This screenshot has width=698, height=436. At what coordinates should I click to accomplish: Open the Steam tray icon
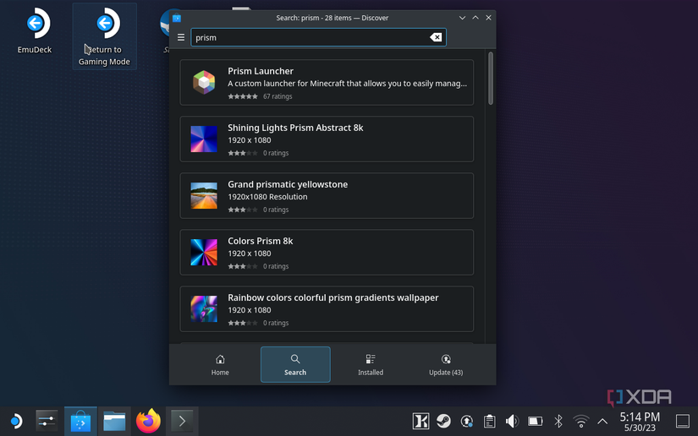coord(443,421)
